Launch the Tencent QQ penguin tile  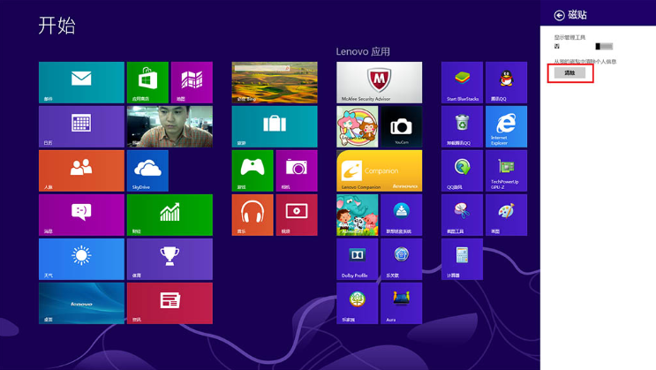506,82
